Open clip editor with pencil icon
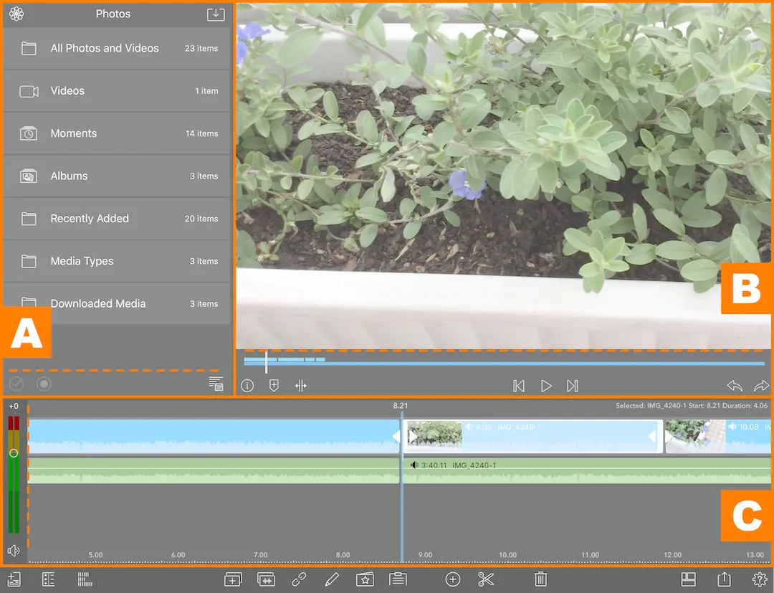The height and width of the screenshot is (593, 774). (331, 579)
